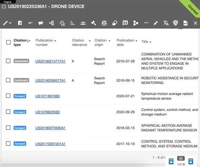Open the quotation citations icon
Image resolution: width=200 pixels, height=167 pixels.
coord(125,23)
